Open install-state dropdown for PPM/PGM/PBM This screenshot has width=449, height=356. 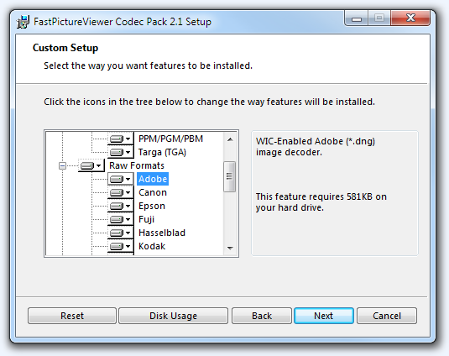pos(121,139)
